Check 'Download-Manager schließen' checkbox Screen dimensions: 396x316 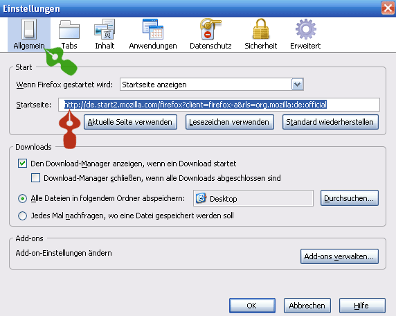click(35, 177)
